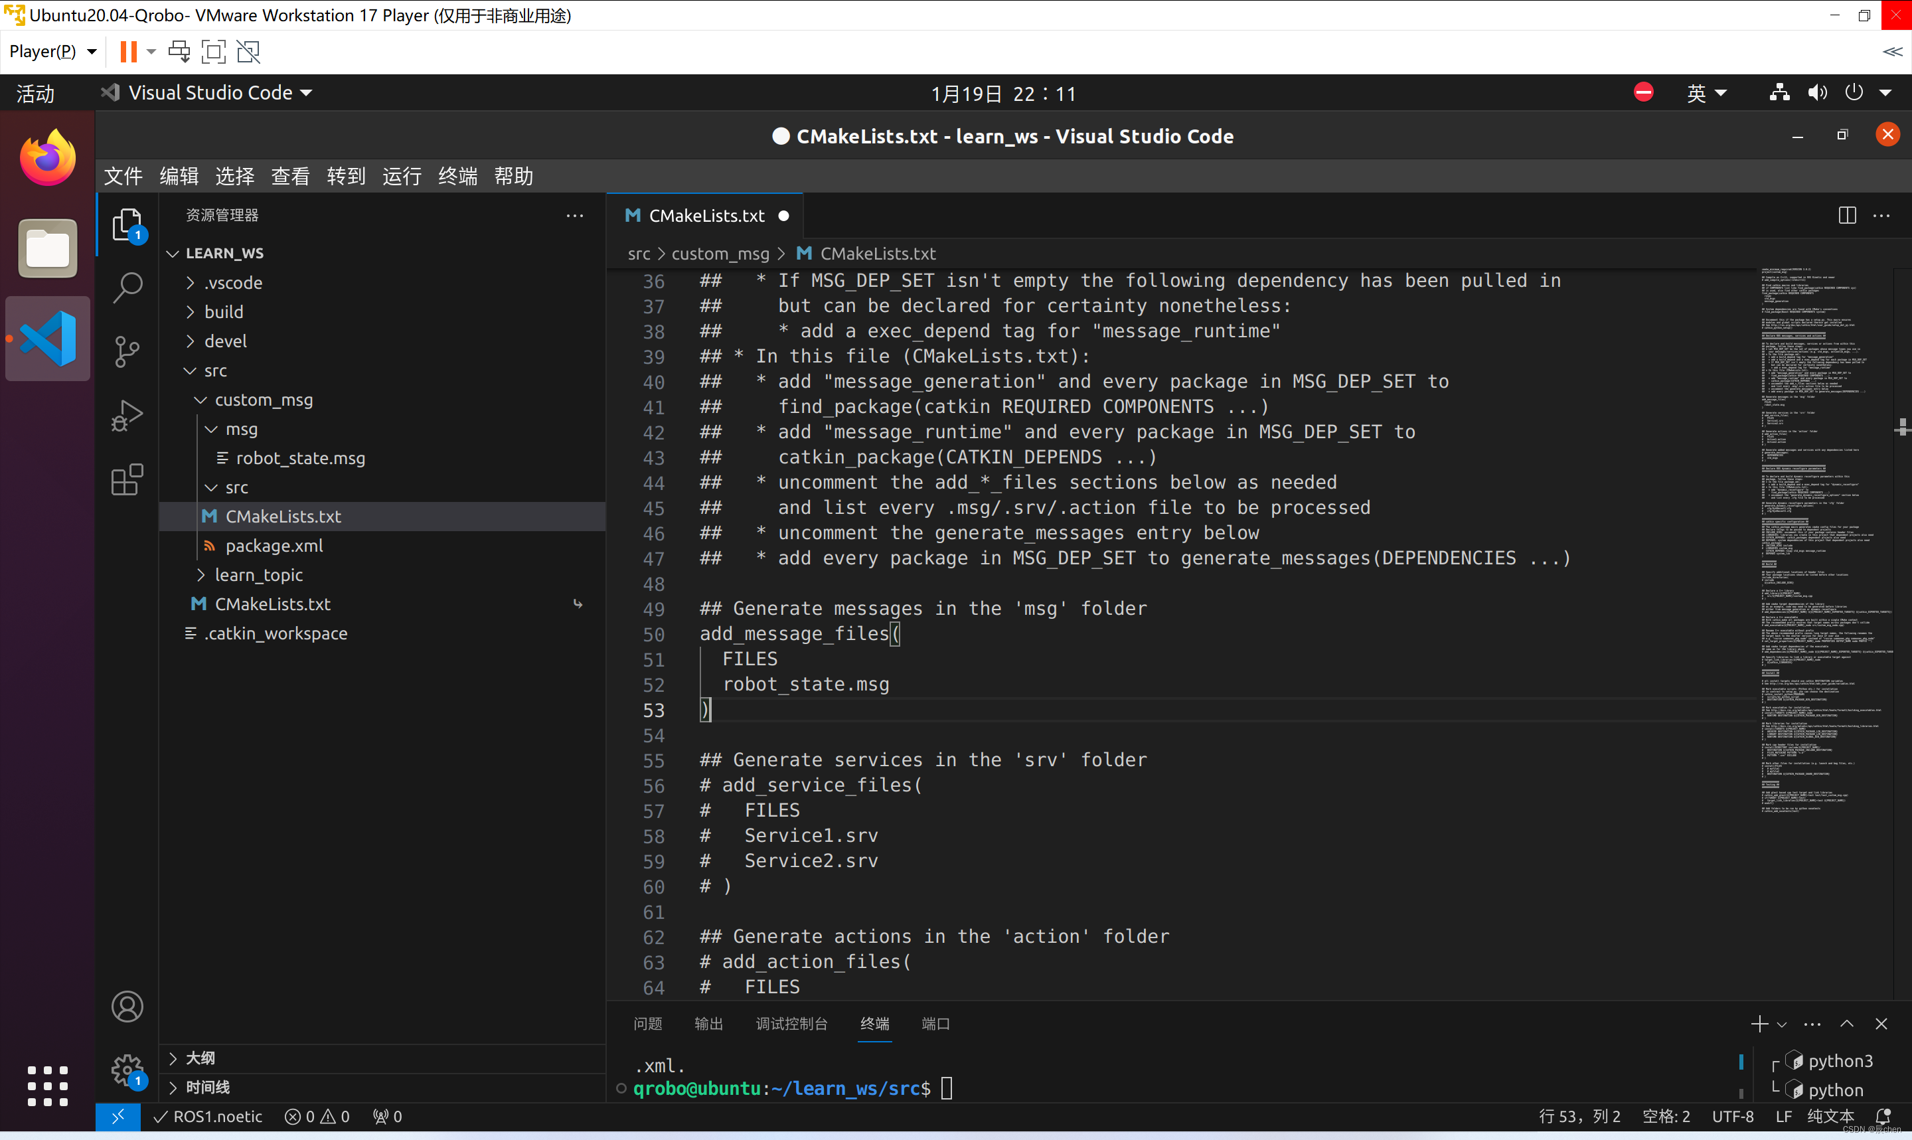Open Firefox from the Ubuntu dock
Screen dimensions: 1912x1140
pos(48,157)
